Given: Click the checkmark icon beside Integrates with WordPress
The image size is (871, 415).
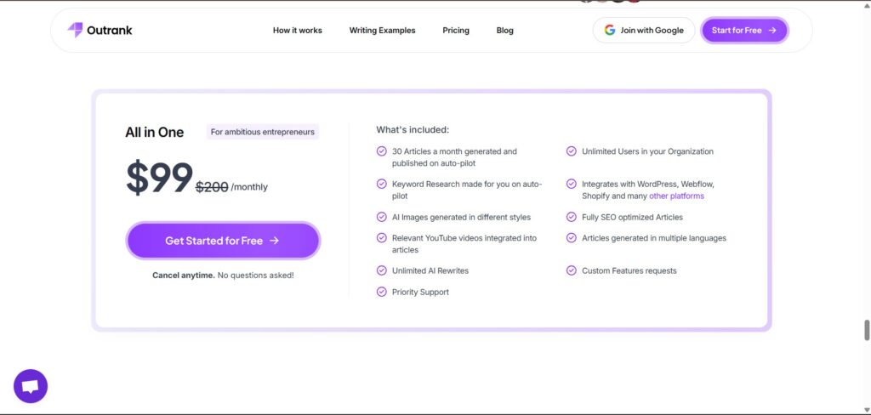Looking at the screenshot, I should click(571, 184).
